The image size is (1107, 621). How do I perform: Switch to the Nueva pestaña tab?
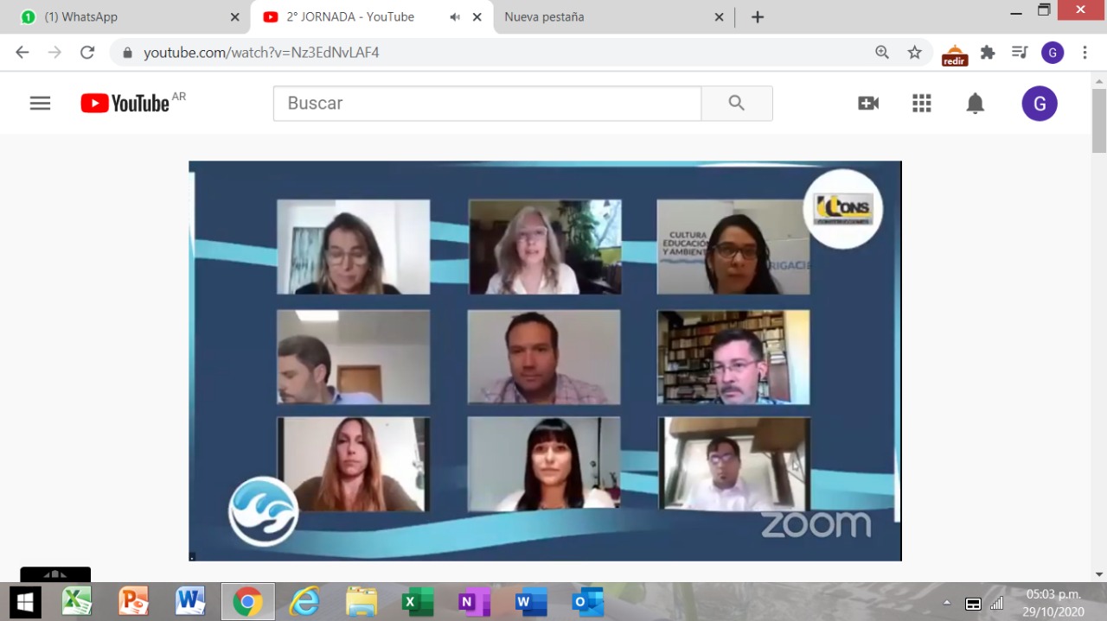pos(605,17)
